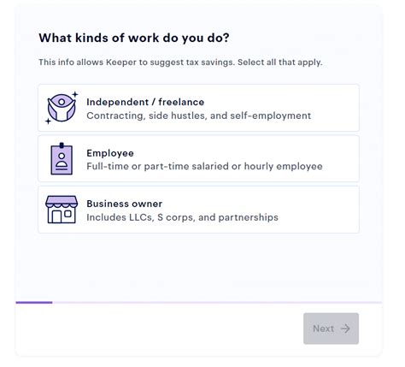The height and width of the screenshot is (367, 405).
Task: Click the 'Business owner' bold title label
Action: tap(125, 204)
